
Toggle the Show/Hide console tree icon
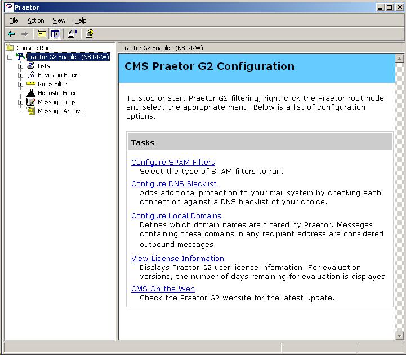(55, 34)
